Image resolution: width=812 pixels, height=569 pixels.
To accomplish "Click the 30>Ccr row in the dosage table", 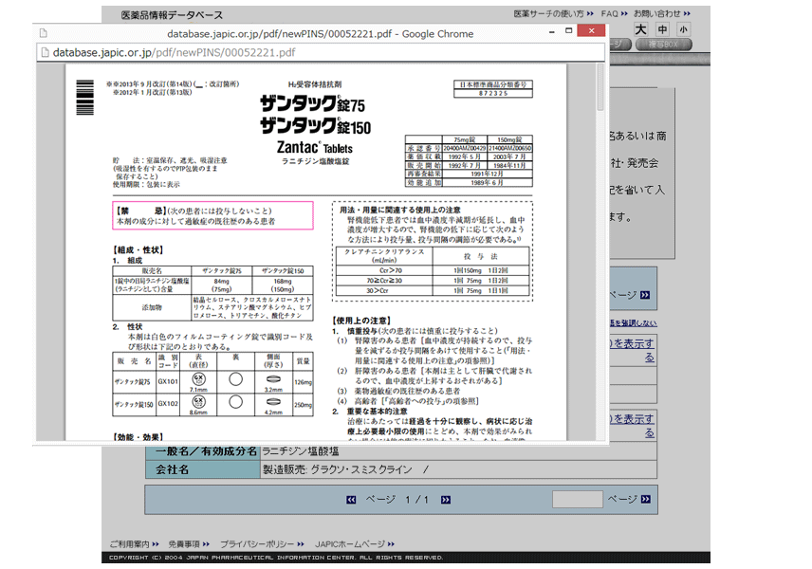I will point(433,290).
